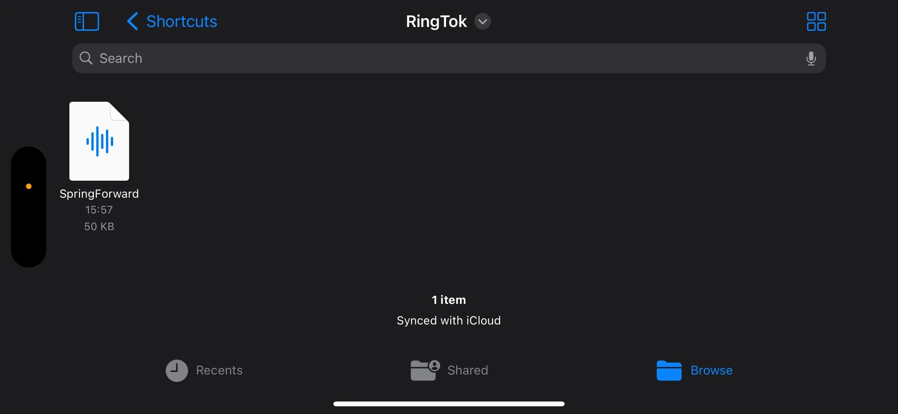
Task: Tap the 50 KB file size label
Action: click(x=99, y=226)
